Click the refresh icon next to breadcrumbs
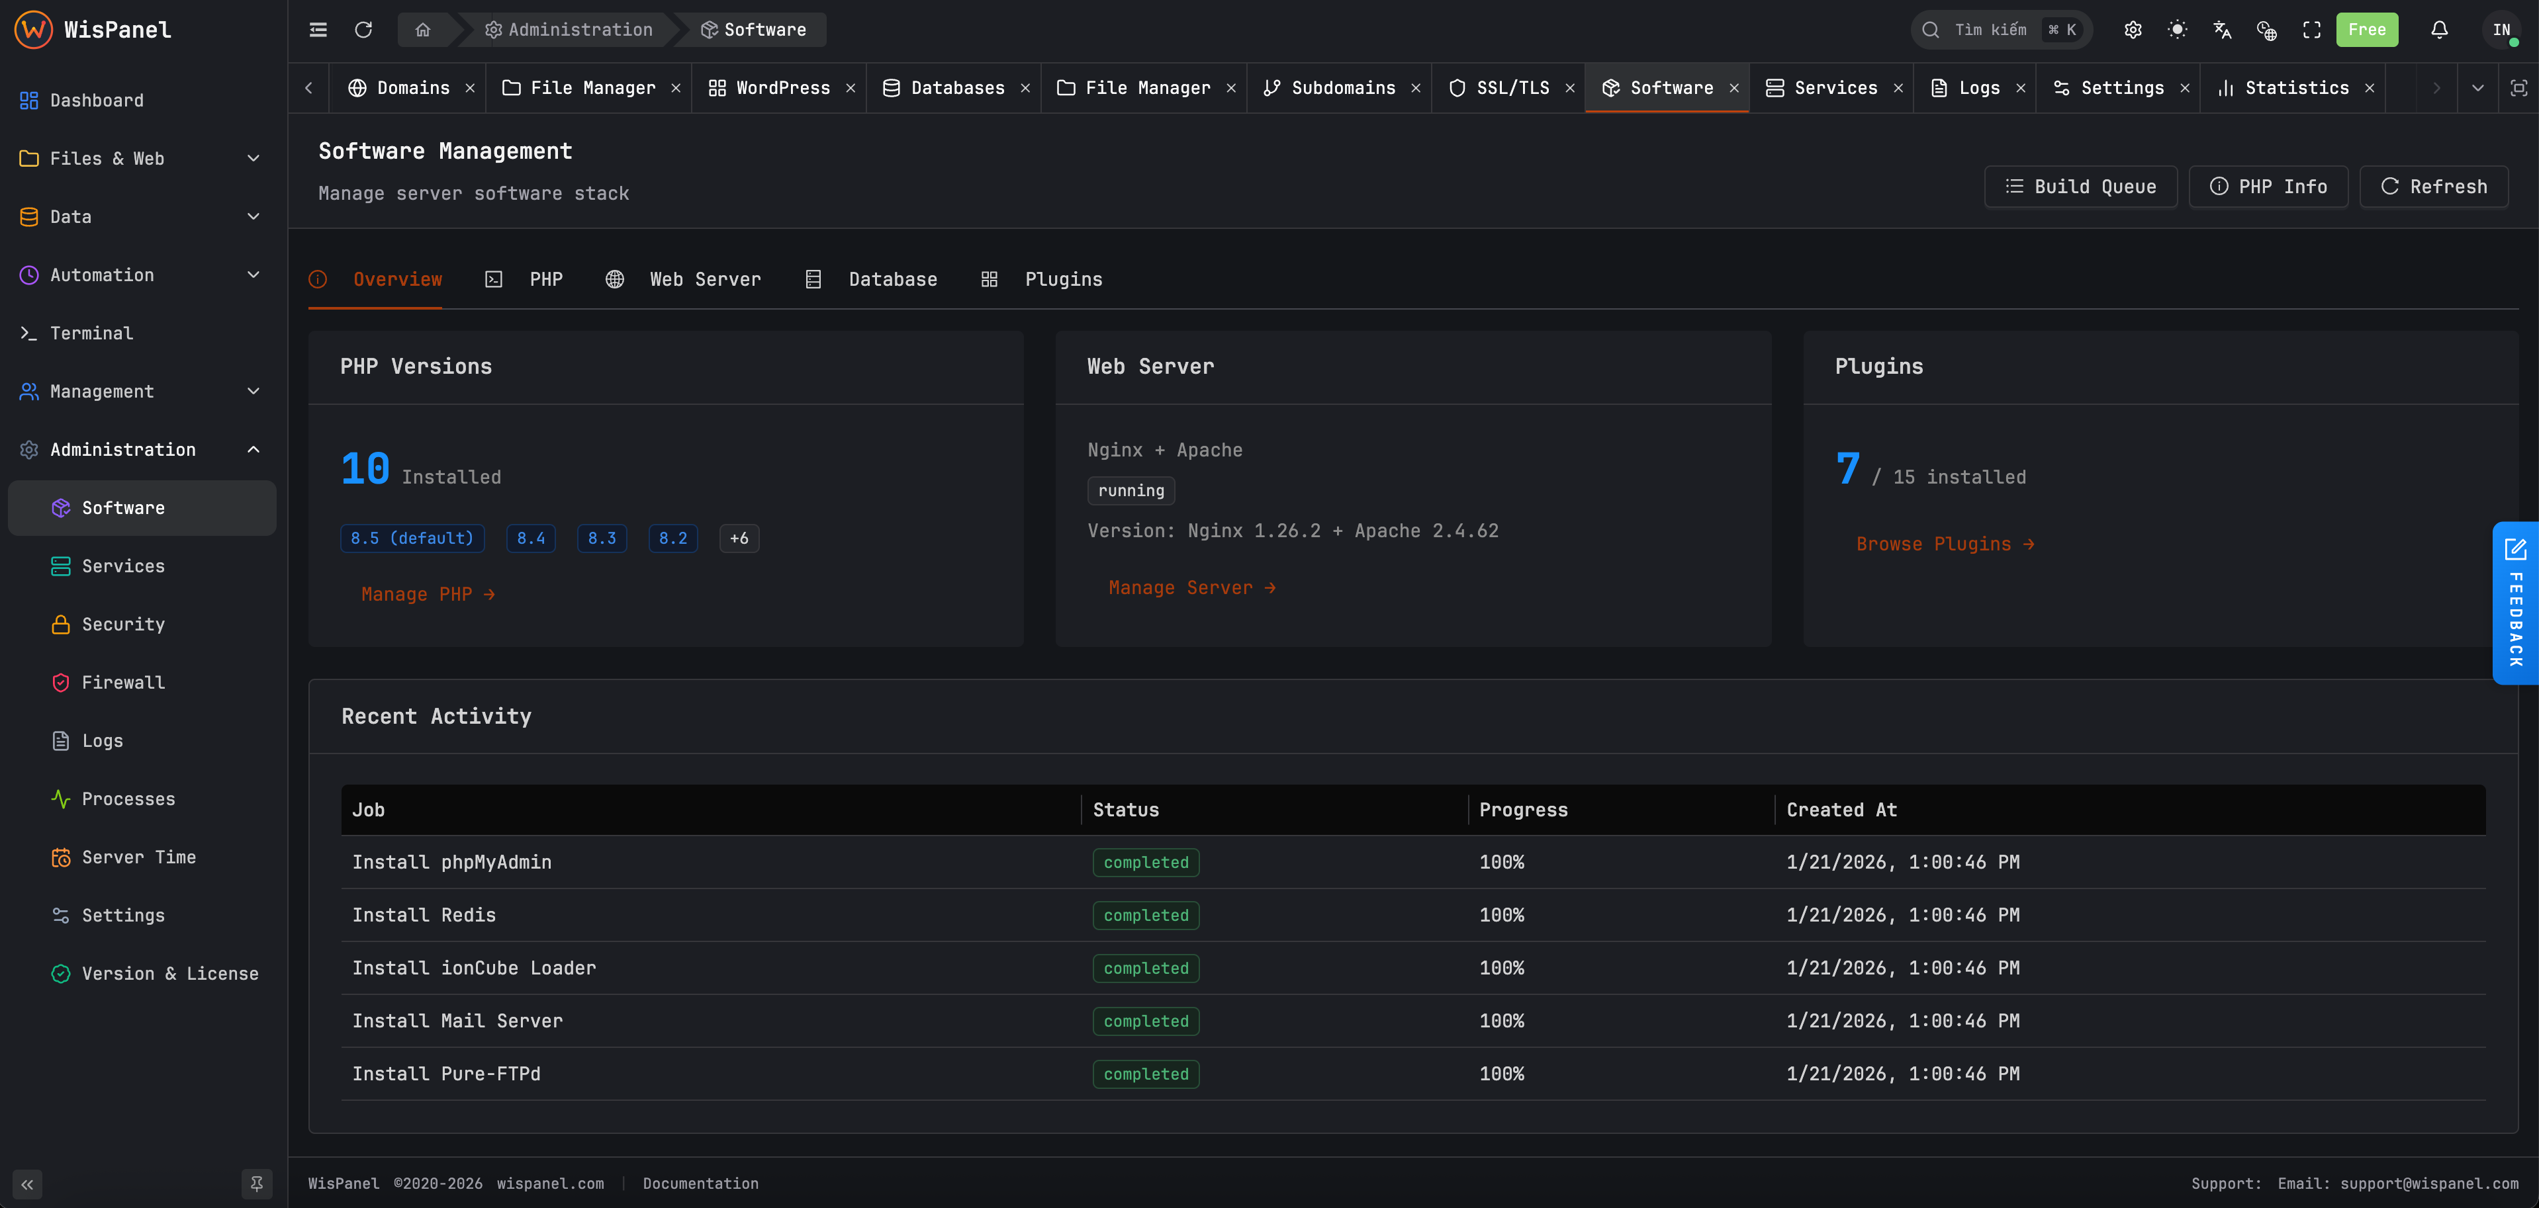 coord(363,30)
